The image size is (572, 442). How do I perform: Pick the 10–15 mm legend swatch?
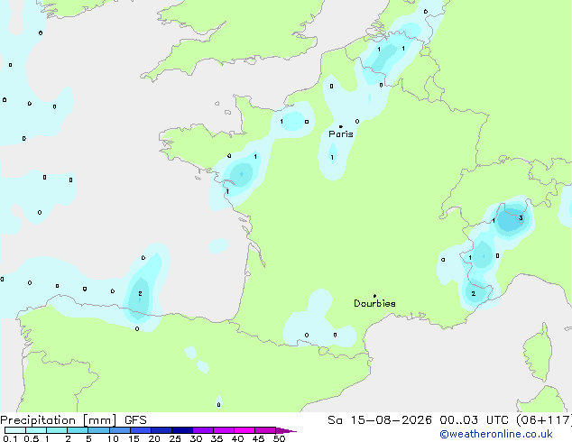coord(119,430)
